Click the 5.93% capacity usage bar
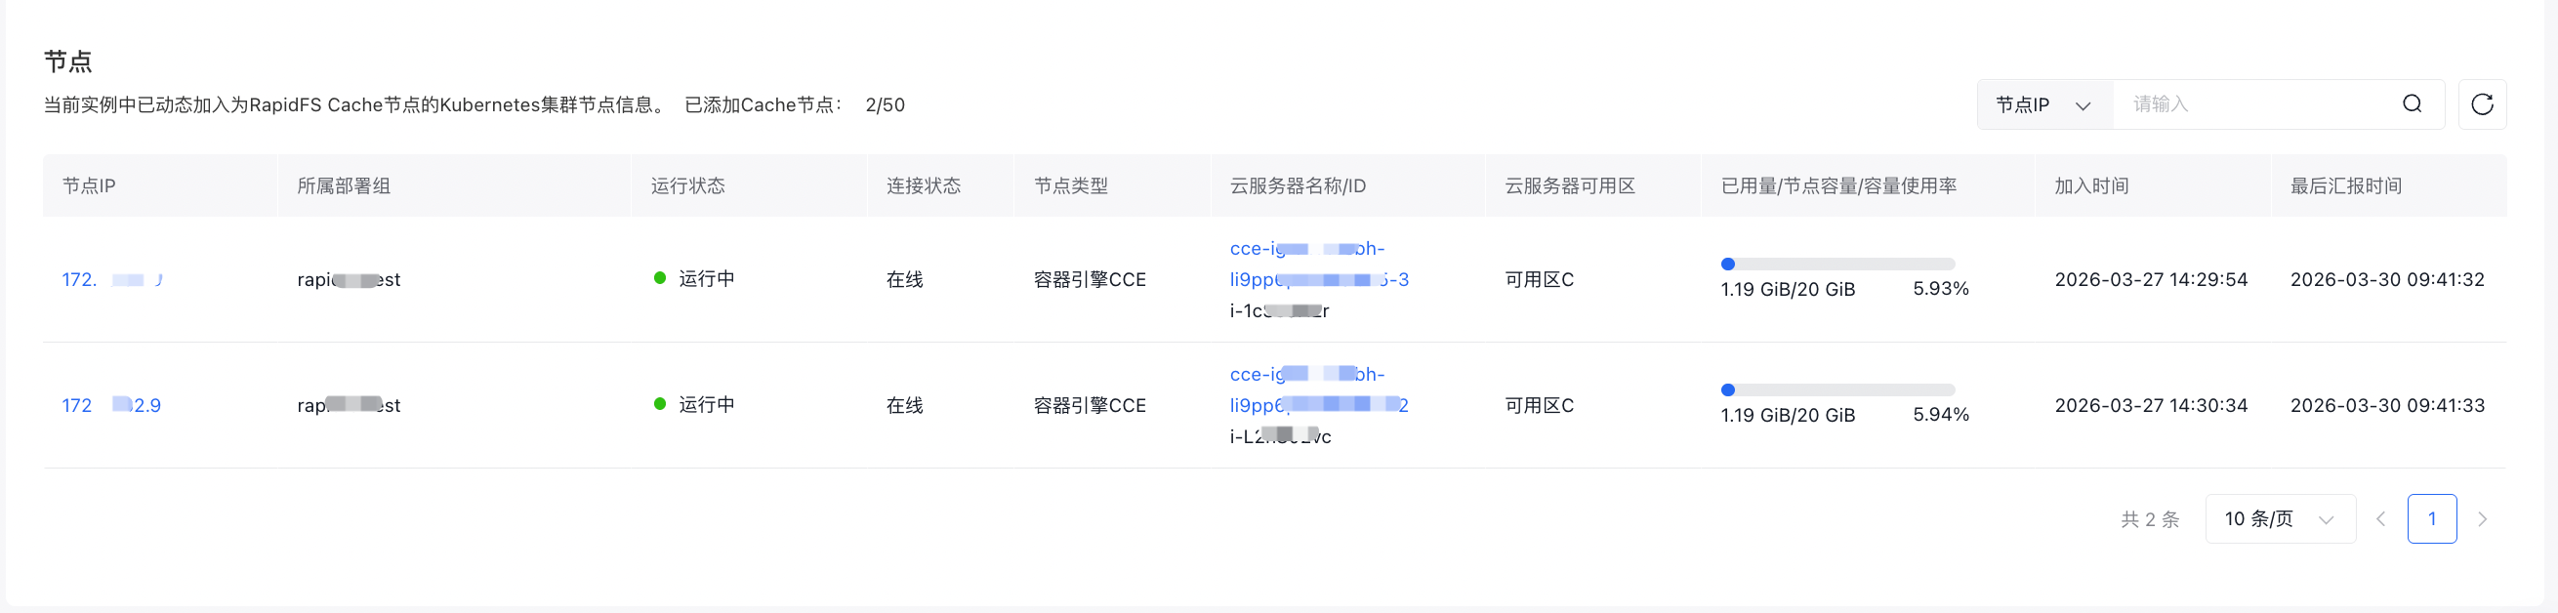 coord(1837,265)
